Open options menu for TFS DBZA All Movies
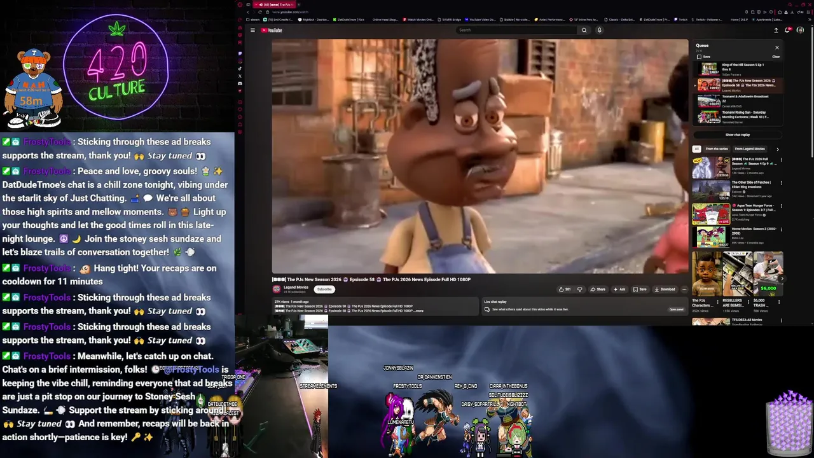 click(x=781, y=321)
